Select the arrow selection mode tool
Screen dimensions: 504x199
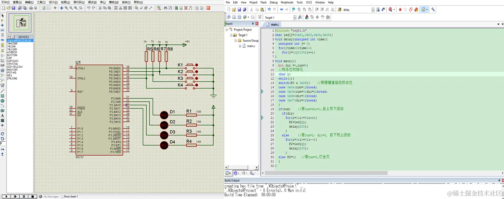[2, 16]
